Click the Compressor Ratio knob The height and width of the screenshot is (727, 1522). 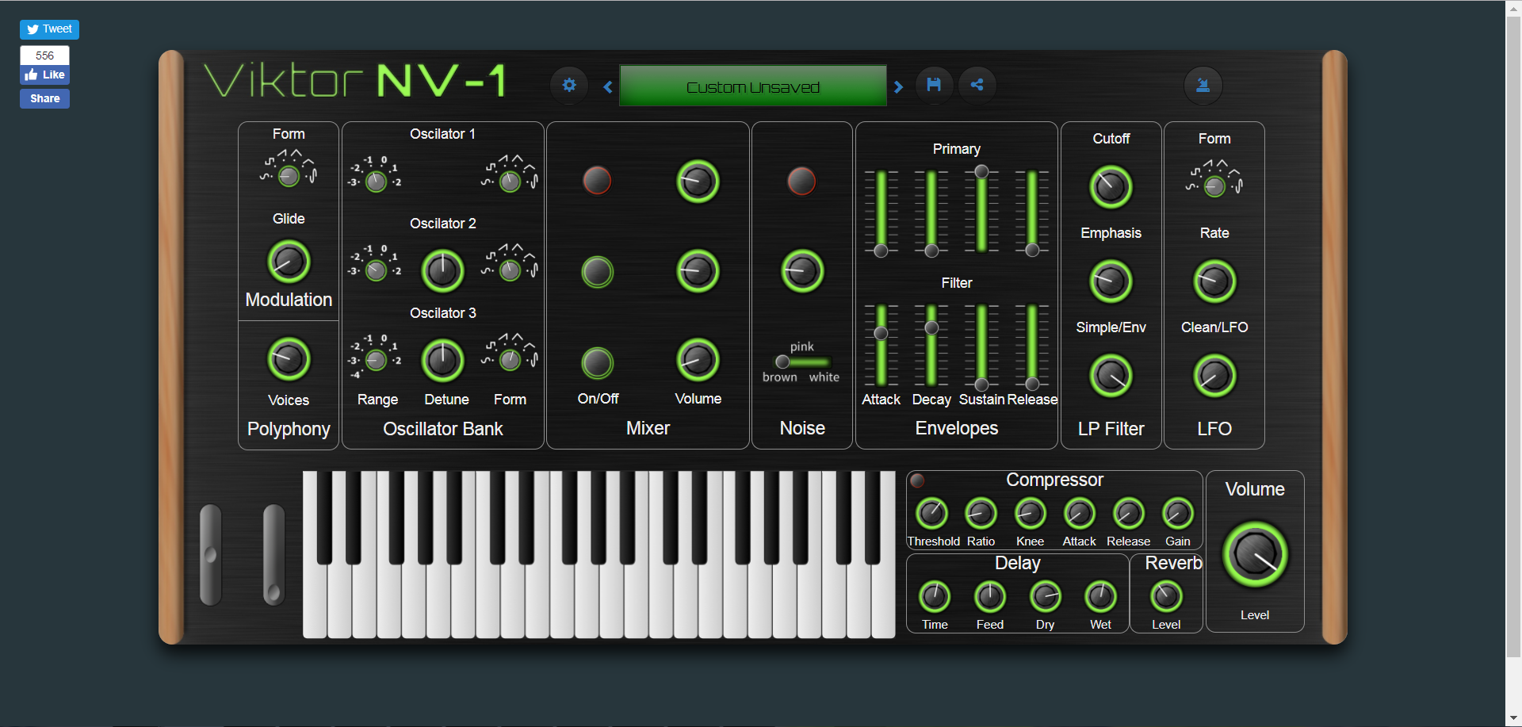click(x=981, y=514)
